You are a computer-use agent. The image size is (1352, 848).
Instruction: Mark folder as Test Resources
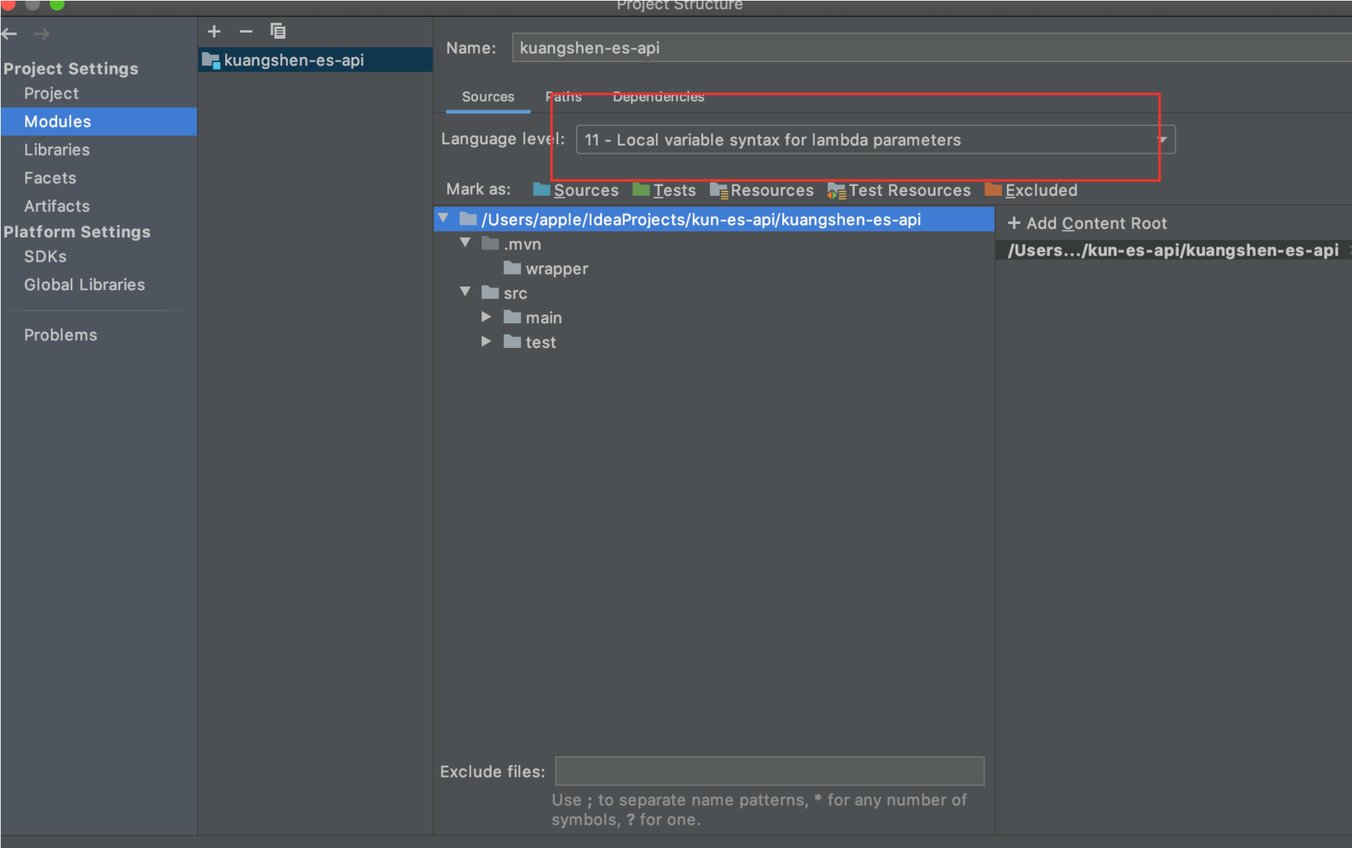tap(899, 190)
